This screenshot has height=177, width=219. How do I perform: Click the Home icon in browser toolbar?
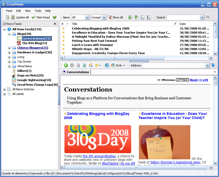(x=91, y=65)
